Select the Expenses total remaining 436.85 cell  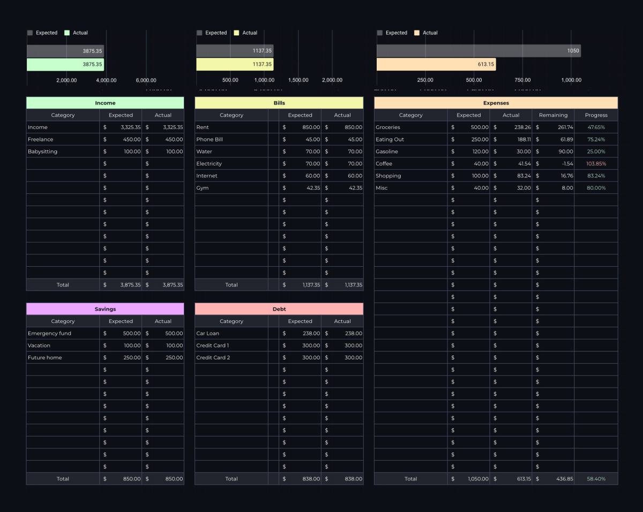click(553, 479)
